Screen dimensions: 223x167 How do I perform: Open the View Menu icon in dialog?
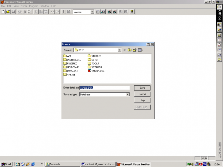tap(140, 50)
